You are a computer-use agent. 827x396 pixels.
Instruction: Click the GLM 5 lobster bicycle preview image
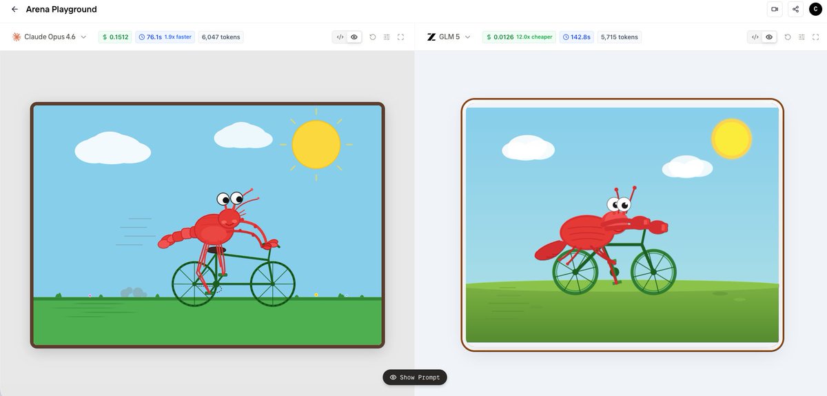(622, 225)
